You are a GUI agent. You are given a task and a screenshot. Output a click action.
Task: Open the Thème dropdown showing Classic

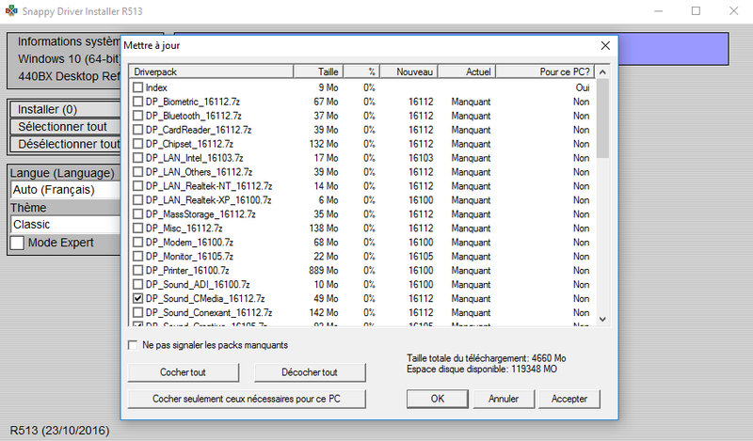click(x=65, y=225)
